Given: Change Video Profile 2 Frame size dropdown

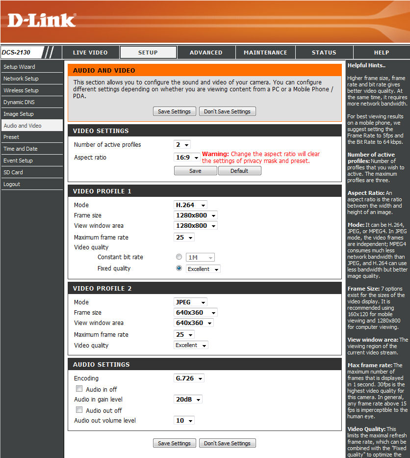Looking at the screenshot, I should point(196,313).
